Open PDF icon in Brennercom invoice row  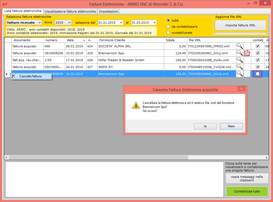247,53
